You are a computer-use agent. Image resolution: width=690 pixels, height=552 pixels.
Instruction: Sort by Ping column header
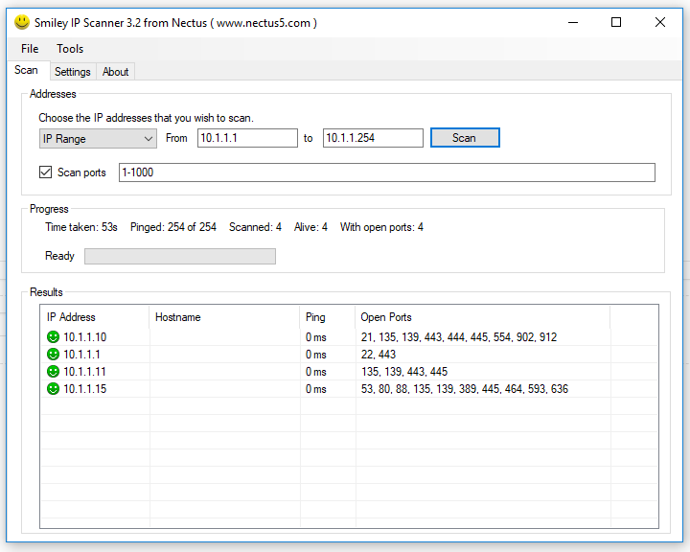(328, 317)
